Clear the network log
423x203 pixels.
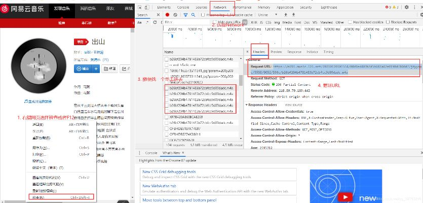point(175,15)
